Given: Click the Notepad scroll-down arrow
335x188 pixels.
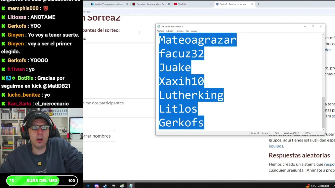Looking at the screenshot, I should point(323,130).
